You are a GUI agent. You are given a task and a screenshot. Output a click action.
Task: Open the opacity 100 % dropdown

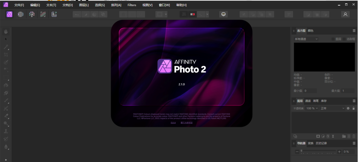pos(312,108)
